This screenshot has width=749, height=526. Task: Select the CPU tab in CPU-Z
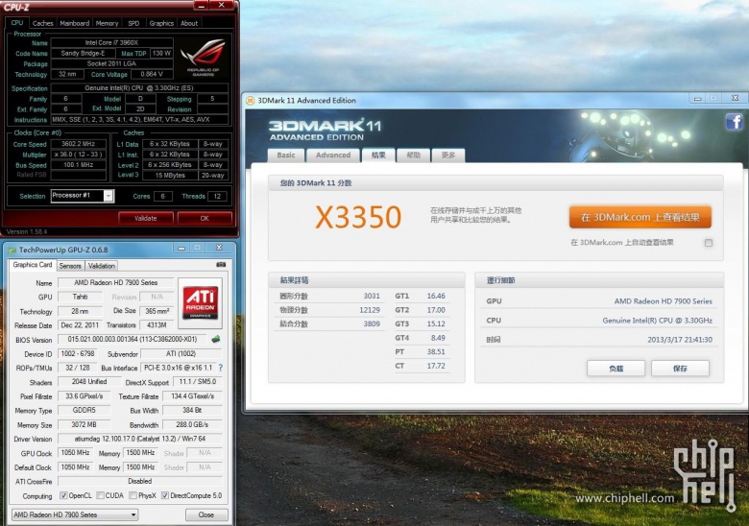pos(17,22)
